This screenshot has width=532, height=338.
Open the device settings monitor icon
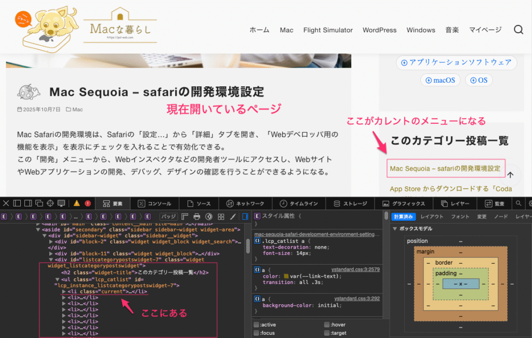[62, 203]
